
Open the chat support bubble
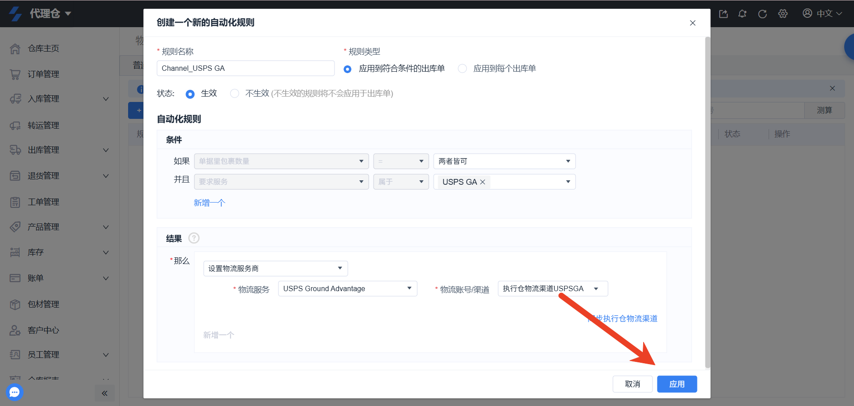pyautogui.click(x=15, y=392)
